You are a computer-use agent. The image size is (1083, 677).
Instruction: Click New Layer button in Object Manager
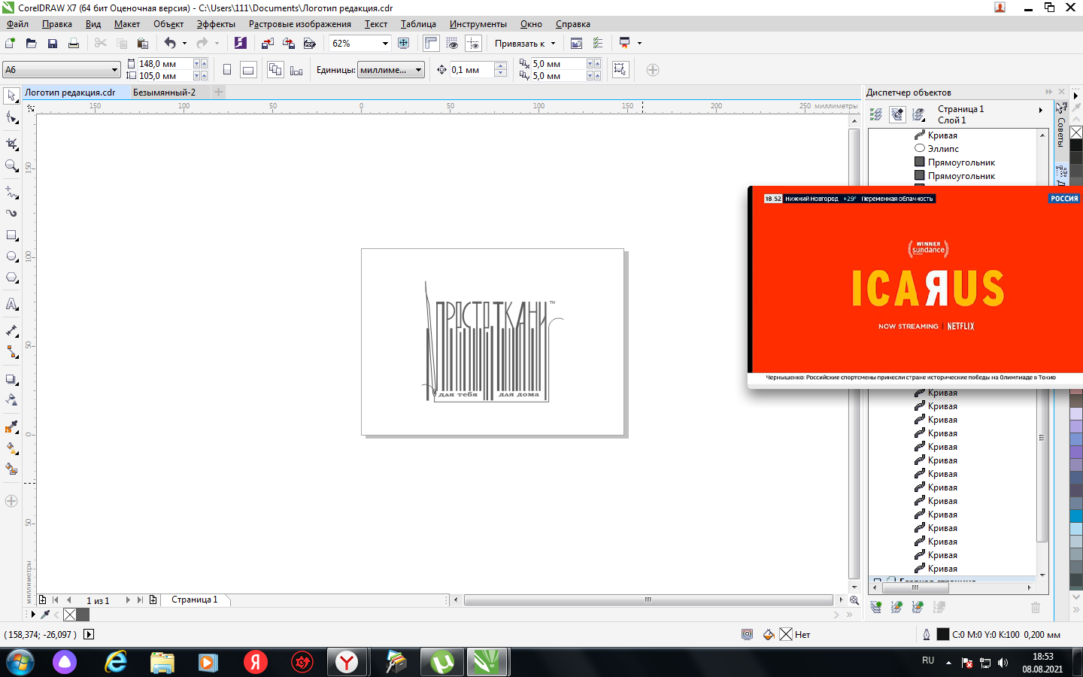pos(876,607)
